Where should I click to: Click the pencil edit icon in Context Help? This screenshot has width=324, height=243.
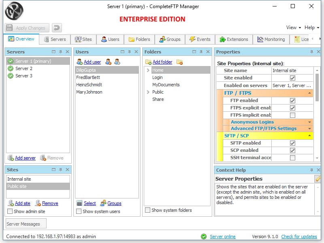pyautogui.click(x=318, y=179)
